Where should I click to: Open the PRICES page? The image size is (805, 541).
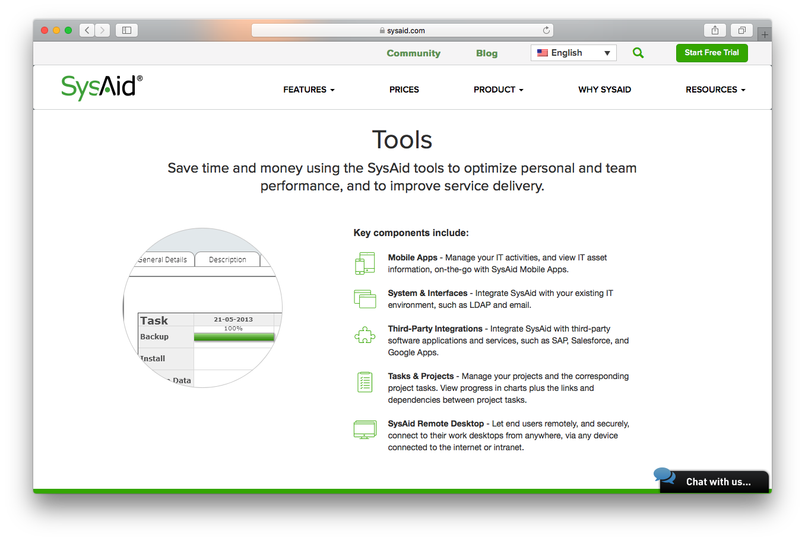tap(404, 90)
